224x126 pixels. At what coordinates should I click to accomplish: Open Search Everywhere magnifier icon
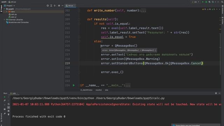tap(222, 2)
